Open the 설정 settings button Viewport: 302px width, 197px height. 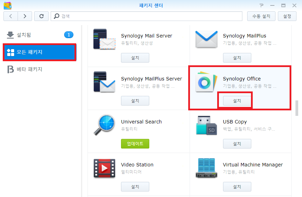(287, 16)
